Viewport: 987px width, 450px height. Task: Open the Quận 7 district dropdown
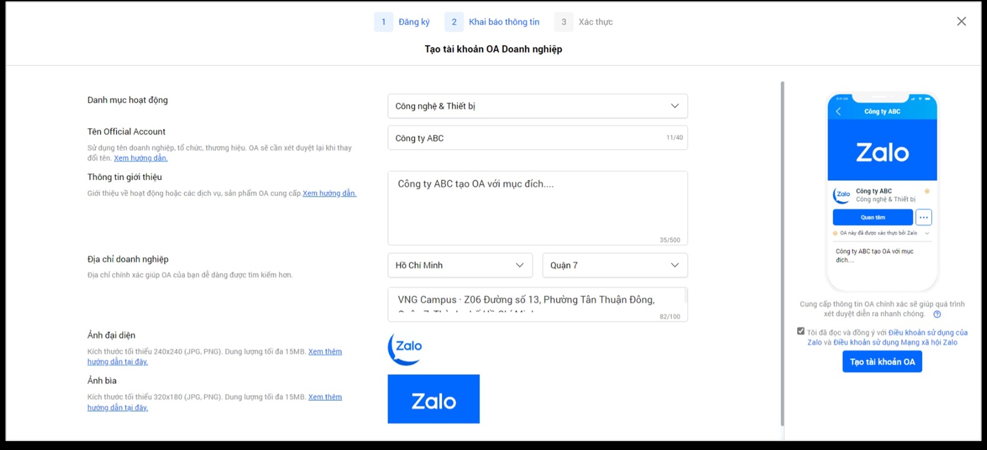tap(615, 265)
